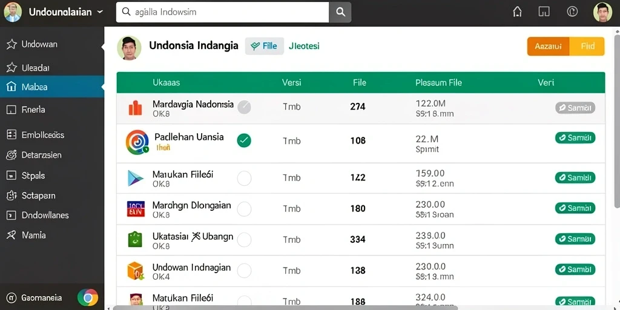Click the horizontal scrollbar at bottom

[x=285, y=308]
